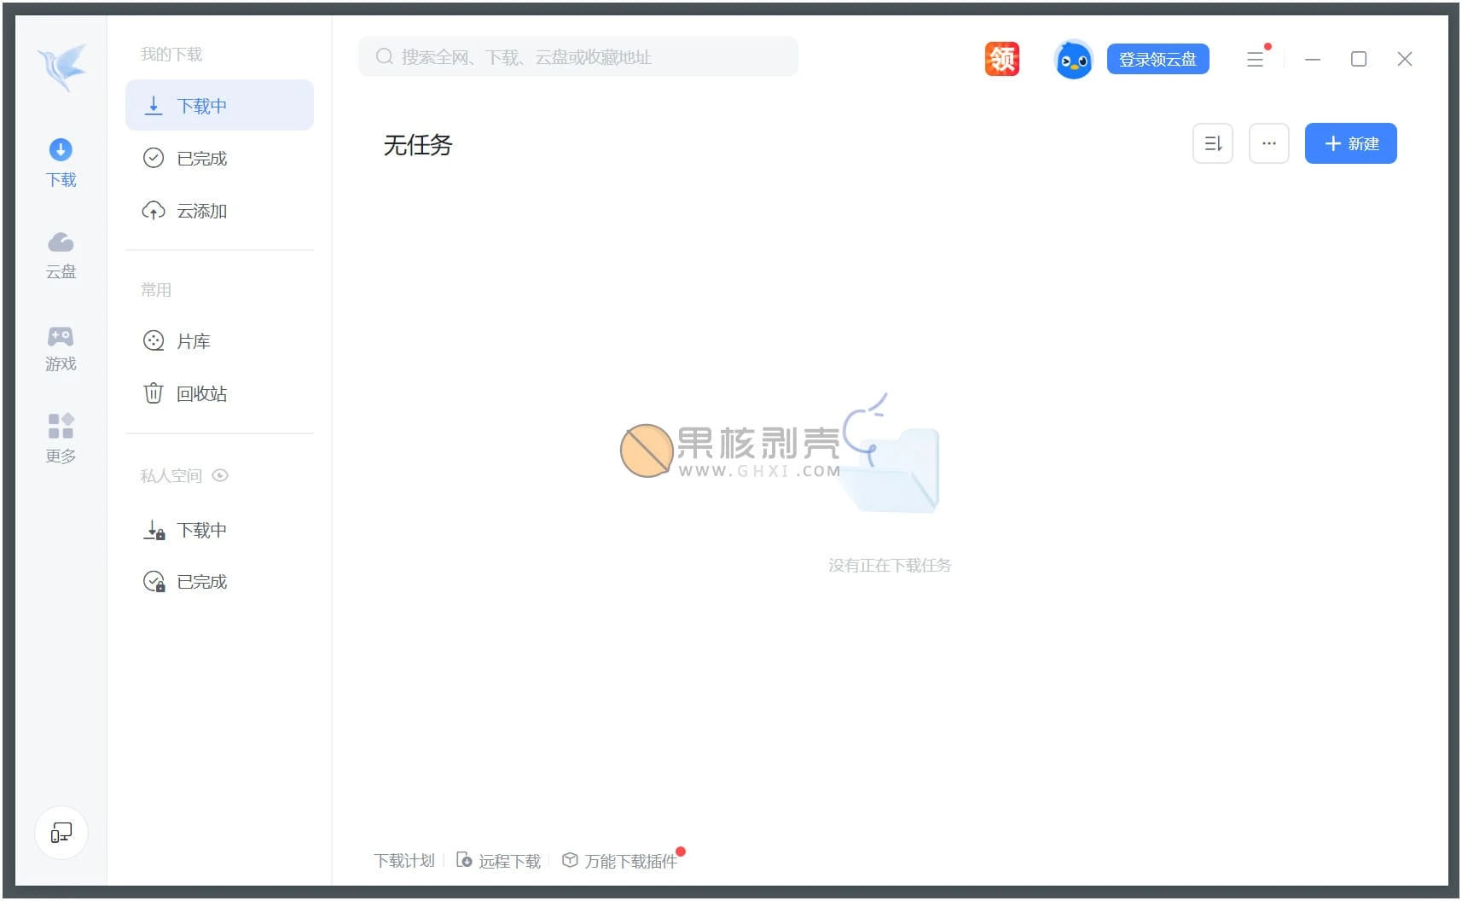The height and width of the screenshot is (901, 1462).
Task: Open the hamburger main menu
Action: pos(1256,59)
